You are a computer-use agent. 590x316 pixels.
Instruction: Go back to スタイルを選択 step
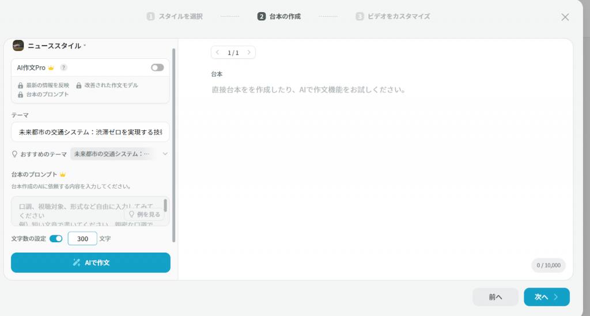pyautogui.click(x=175, y=17)
